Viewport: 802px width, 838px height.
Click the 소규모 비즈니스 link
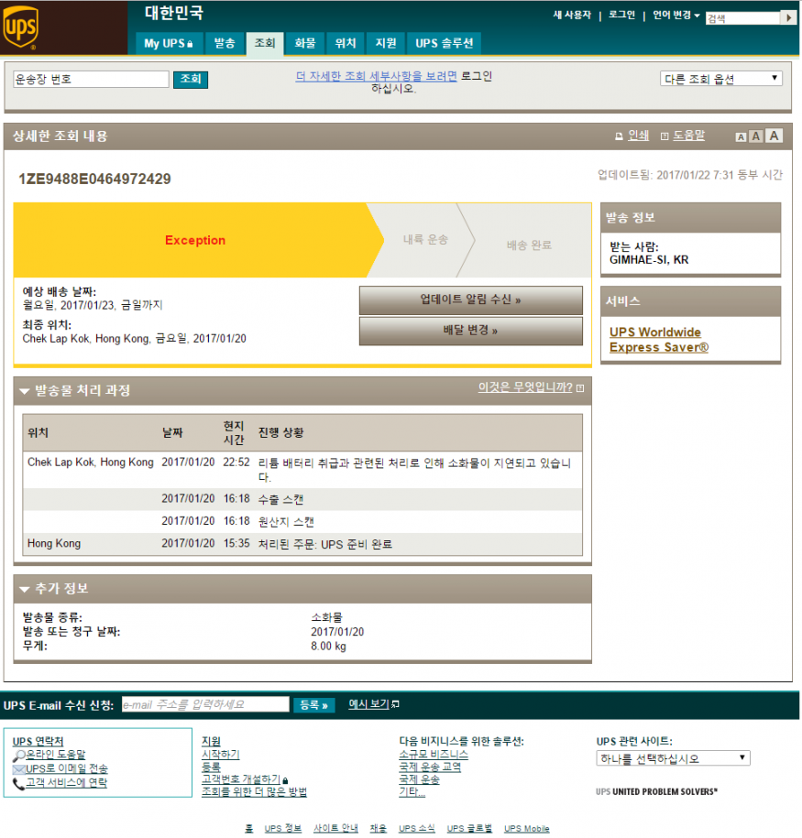click(x=434, y=755)
